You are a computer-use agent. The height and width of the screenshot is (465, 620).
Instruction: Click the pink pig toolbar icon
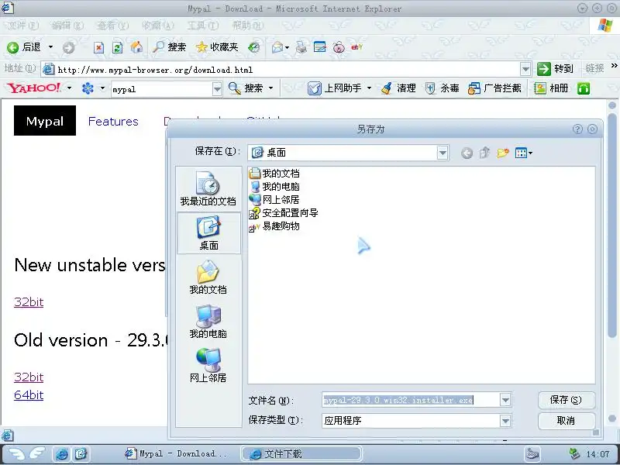[339, 47]
